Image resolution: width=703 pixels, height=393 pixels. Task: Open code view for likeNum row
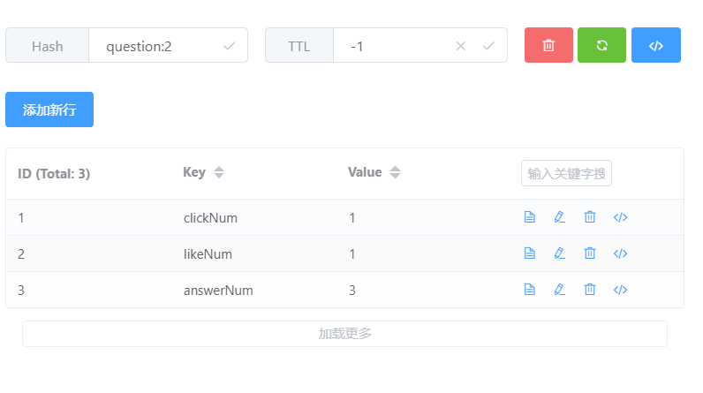point(620,253)
